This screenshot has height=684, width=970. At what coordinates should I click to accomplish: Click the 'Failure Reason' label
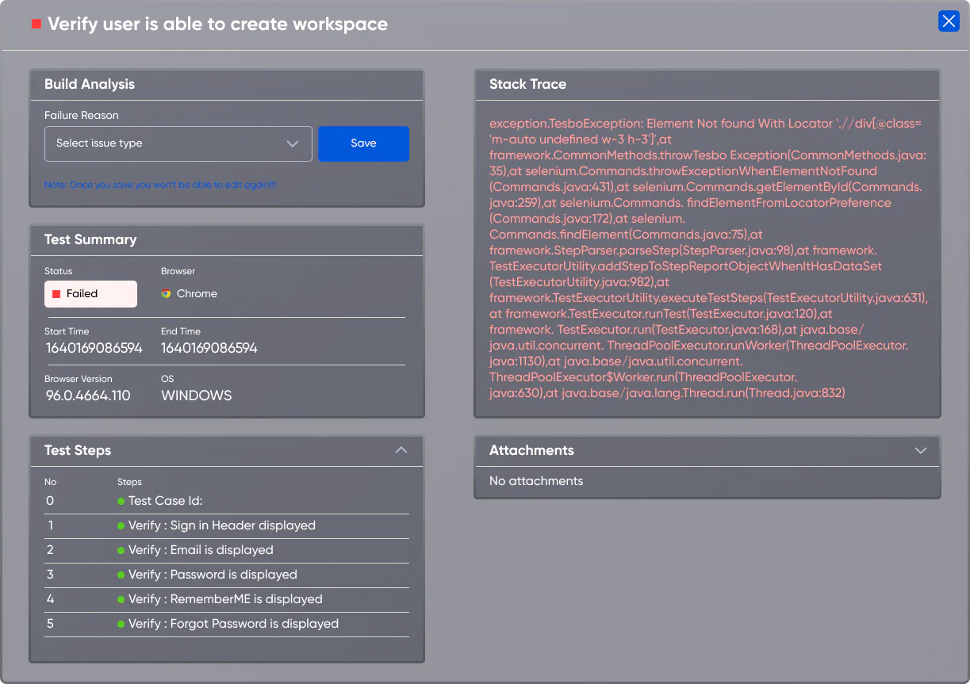(82, 115)
